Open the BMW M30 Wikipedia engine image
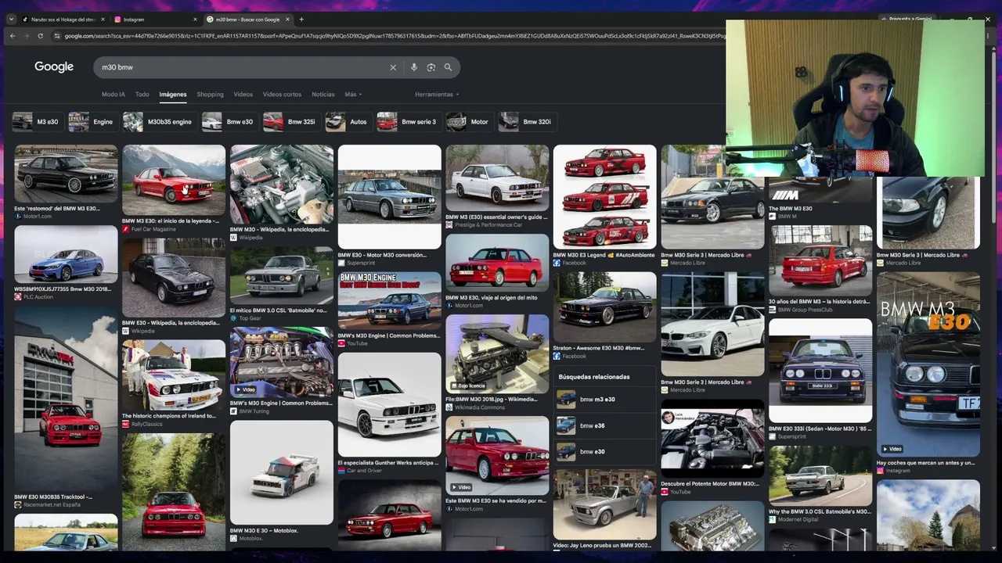Screen dimensions: 1002x563 tap(282, 184)
